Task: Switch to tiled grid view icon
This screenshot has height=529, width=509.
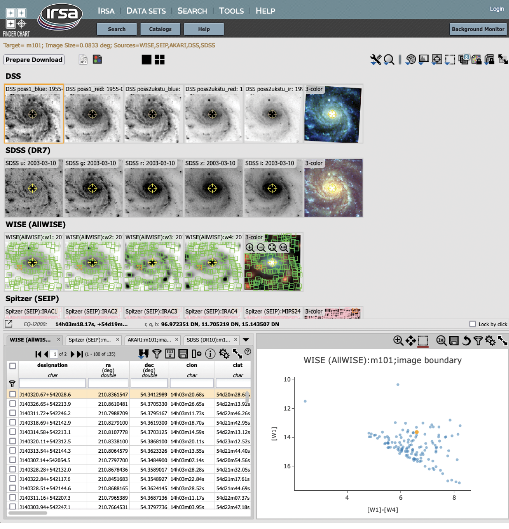Action: tap(160, 59)
